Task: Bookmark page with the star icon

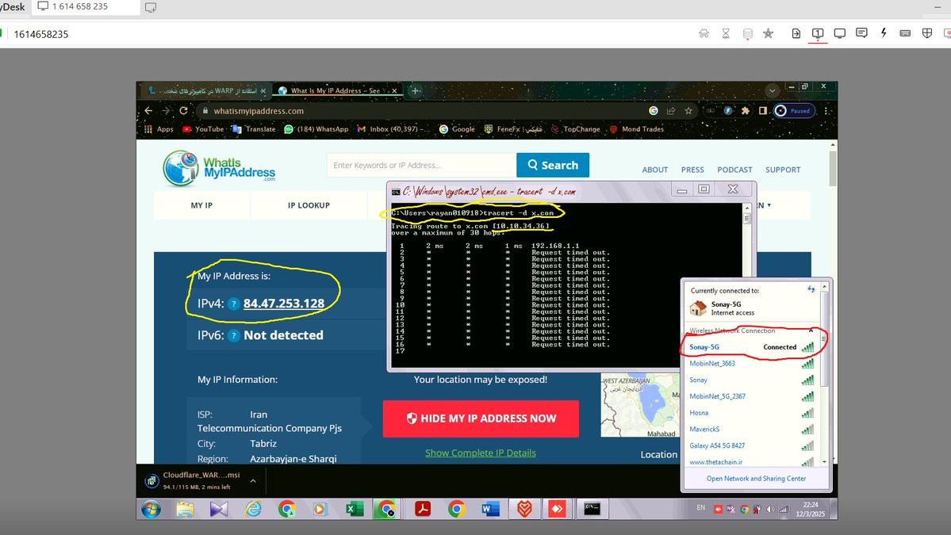Action: pyautogui.click(x=688, y=111)
